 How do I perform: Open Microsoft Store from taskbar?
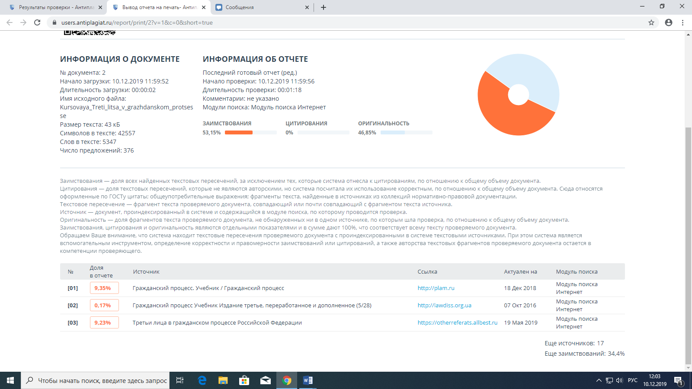pyautogui.click(x=244, y=380)
